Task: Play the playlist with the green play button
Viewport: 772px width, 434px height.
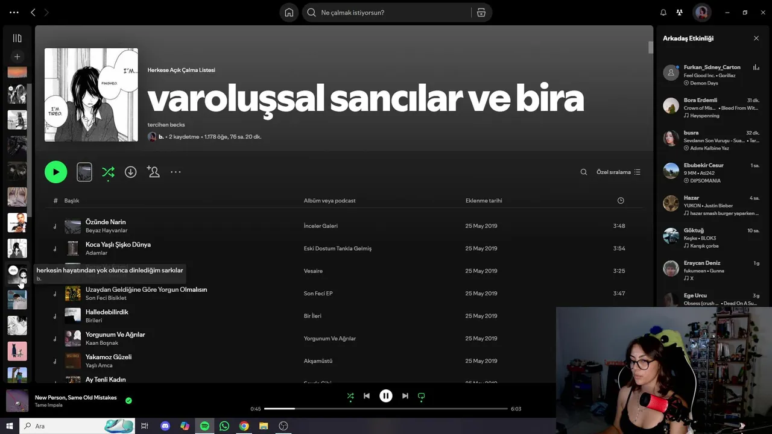Action: (x=55, y=172)
